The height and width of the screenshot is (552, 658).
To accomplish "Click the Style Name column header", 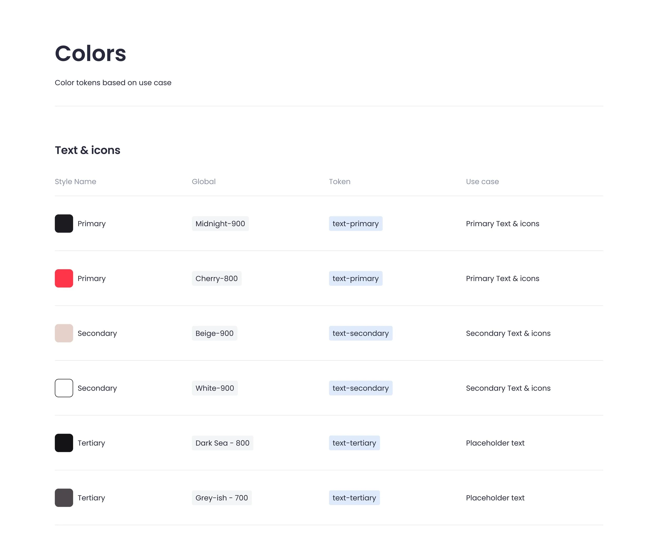I will tap(75, 181).
